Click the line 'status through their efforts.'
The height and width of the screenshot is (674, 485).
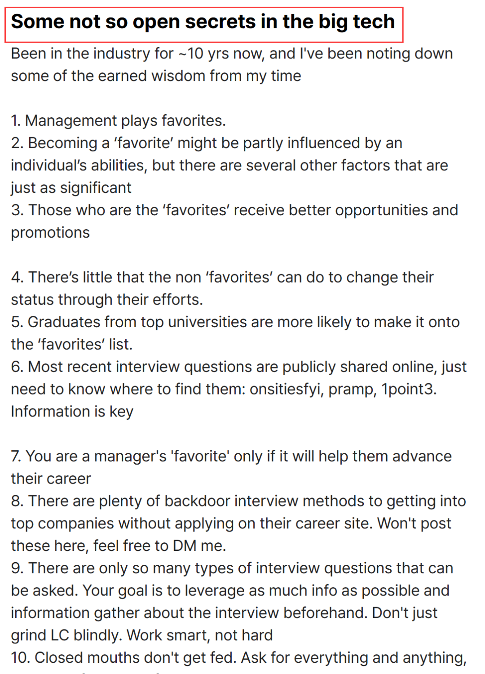107,300
